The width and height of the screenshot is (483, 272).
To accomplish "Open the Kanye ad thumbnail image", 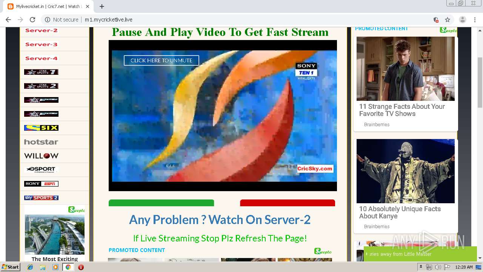I will tap(406, 171).
